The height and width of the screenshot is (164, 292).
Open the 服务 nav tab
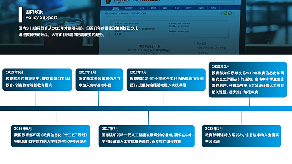click(x=189, y=8)
